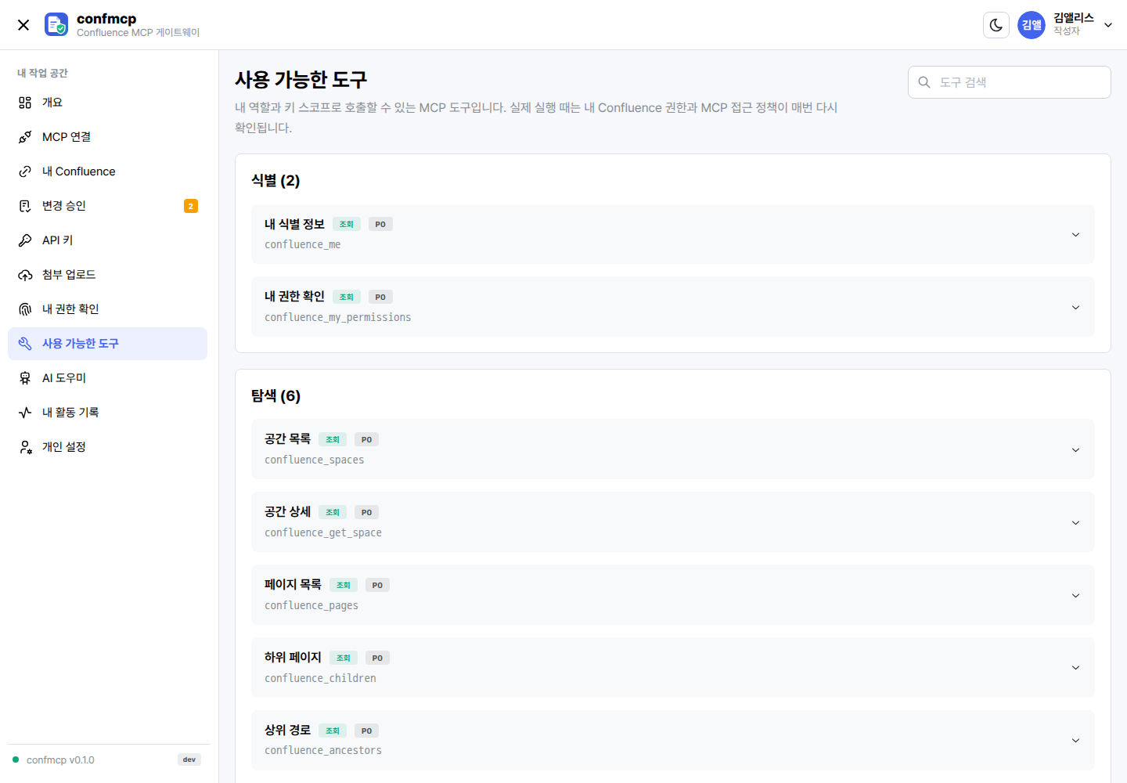Expand the 내 식별 정보 tool row

[x=673, y=234]
